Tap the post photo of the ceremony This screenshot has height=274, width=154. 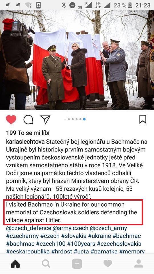tap(77, 60)
